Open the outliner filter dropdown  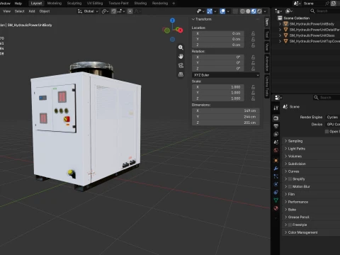[289, 11]
